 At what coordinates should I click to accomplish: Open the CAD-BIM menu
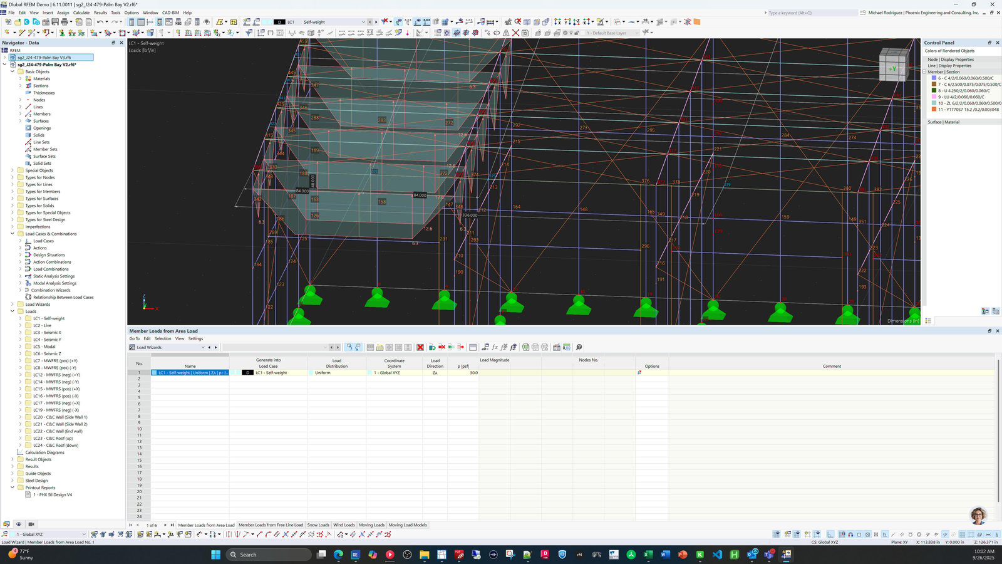click(170, 13)
